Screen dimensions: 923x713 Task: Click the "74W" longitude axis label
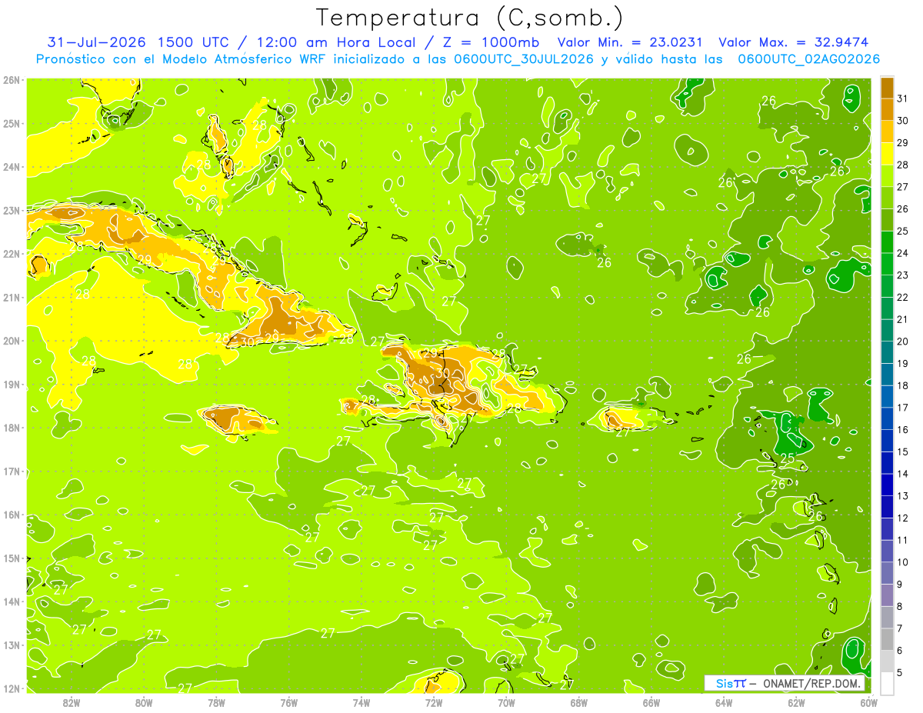click(362, 702)
